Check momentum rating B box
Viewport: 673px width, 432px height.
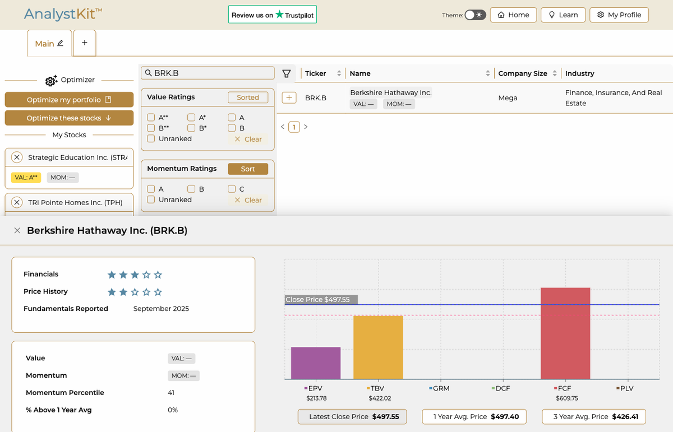(191, 189)
